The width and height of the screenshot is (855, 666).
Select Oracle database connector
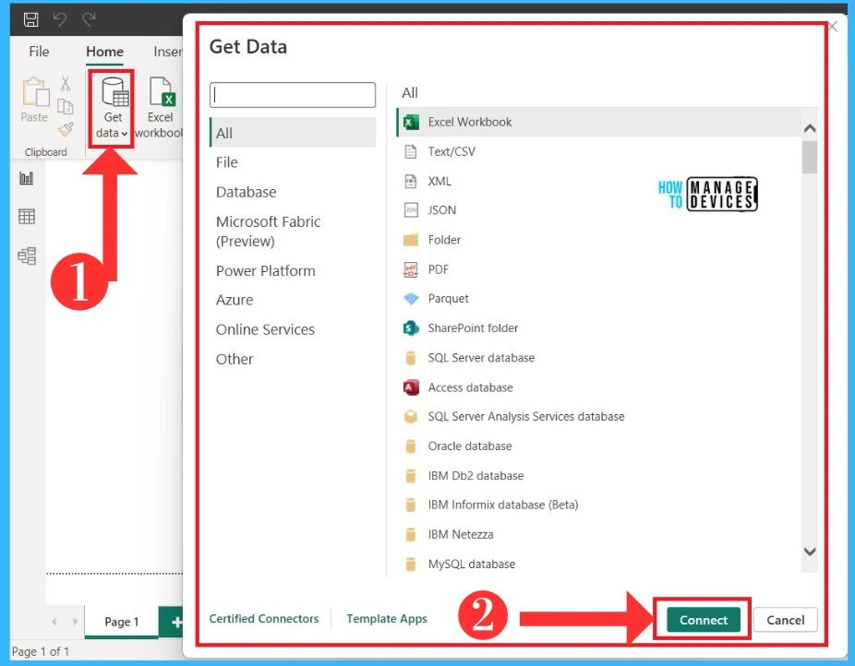(x=598, y=446)
